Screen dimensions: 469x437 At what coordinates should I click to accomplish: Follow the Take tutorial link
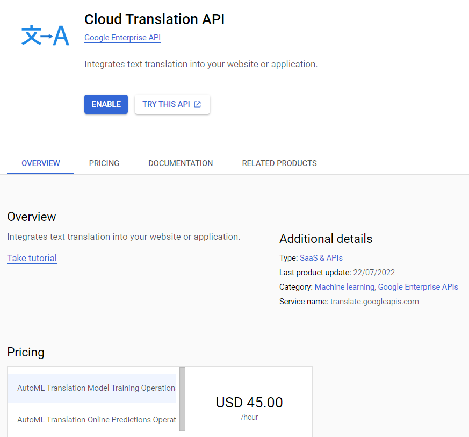click(32, 258)
